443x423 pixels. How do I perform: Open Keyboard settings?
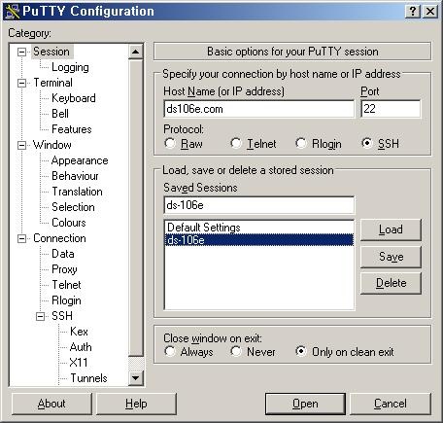(x=74, y=98)
